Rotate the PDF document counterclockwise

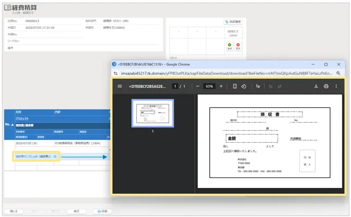244,86
